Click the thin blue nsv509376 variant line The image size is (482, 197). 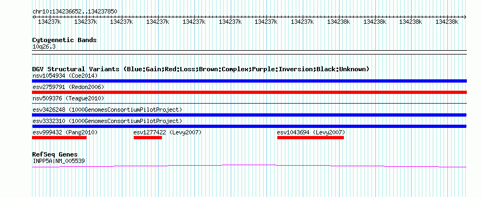tap(249, 104)
